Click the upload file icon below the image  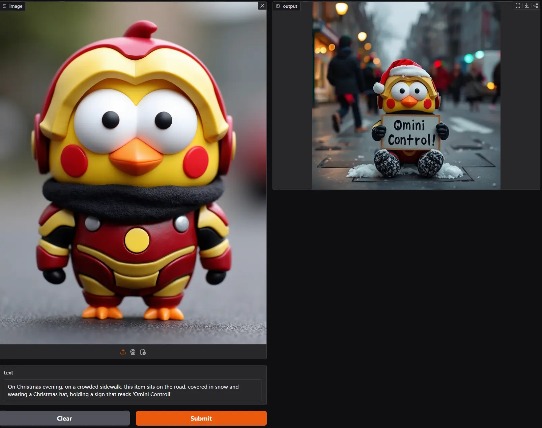[x=123, y=352]
